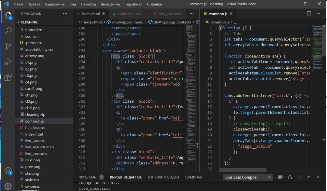
Task: Split the right editor
Action: pos(309,14)
